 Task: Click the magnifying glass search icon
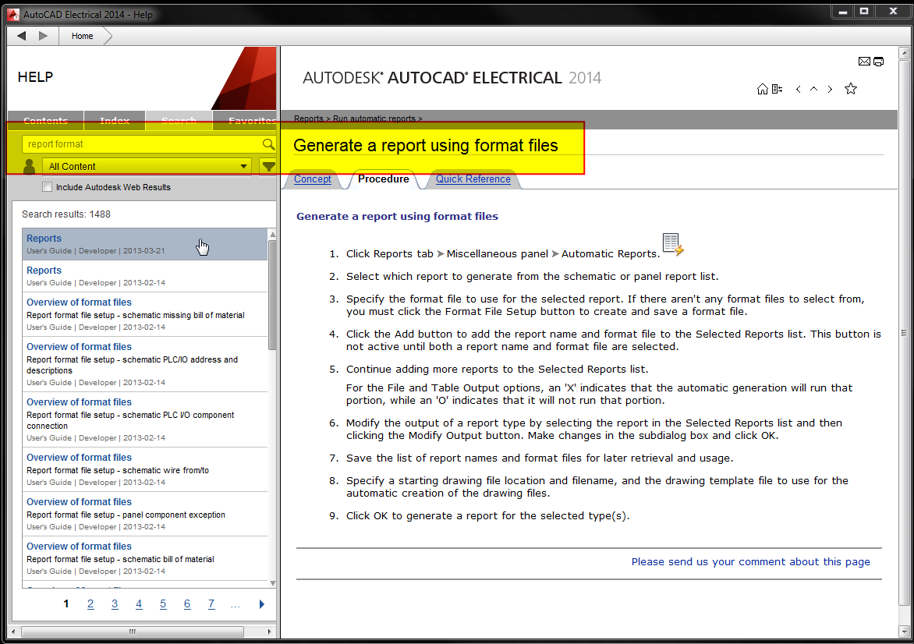[x=268, y=144]
